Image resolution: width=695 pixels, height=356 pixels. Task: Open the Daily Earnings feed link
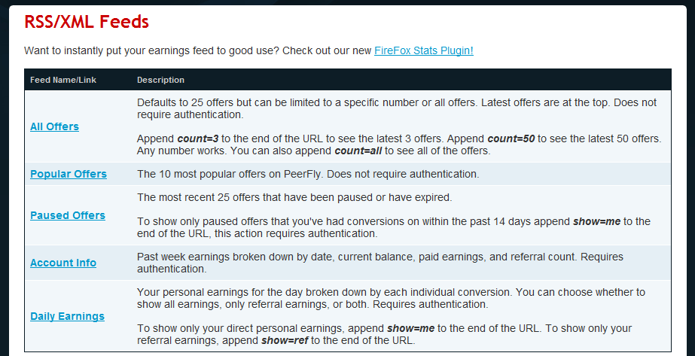tap(67, 316)
